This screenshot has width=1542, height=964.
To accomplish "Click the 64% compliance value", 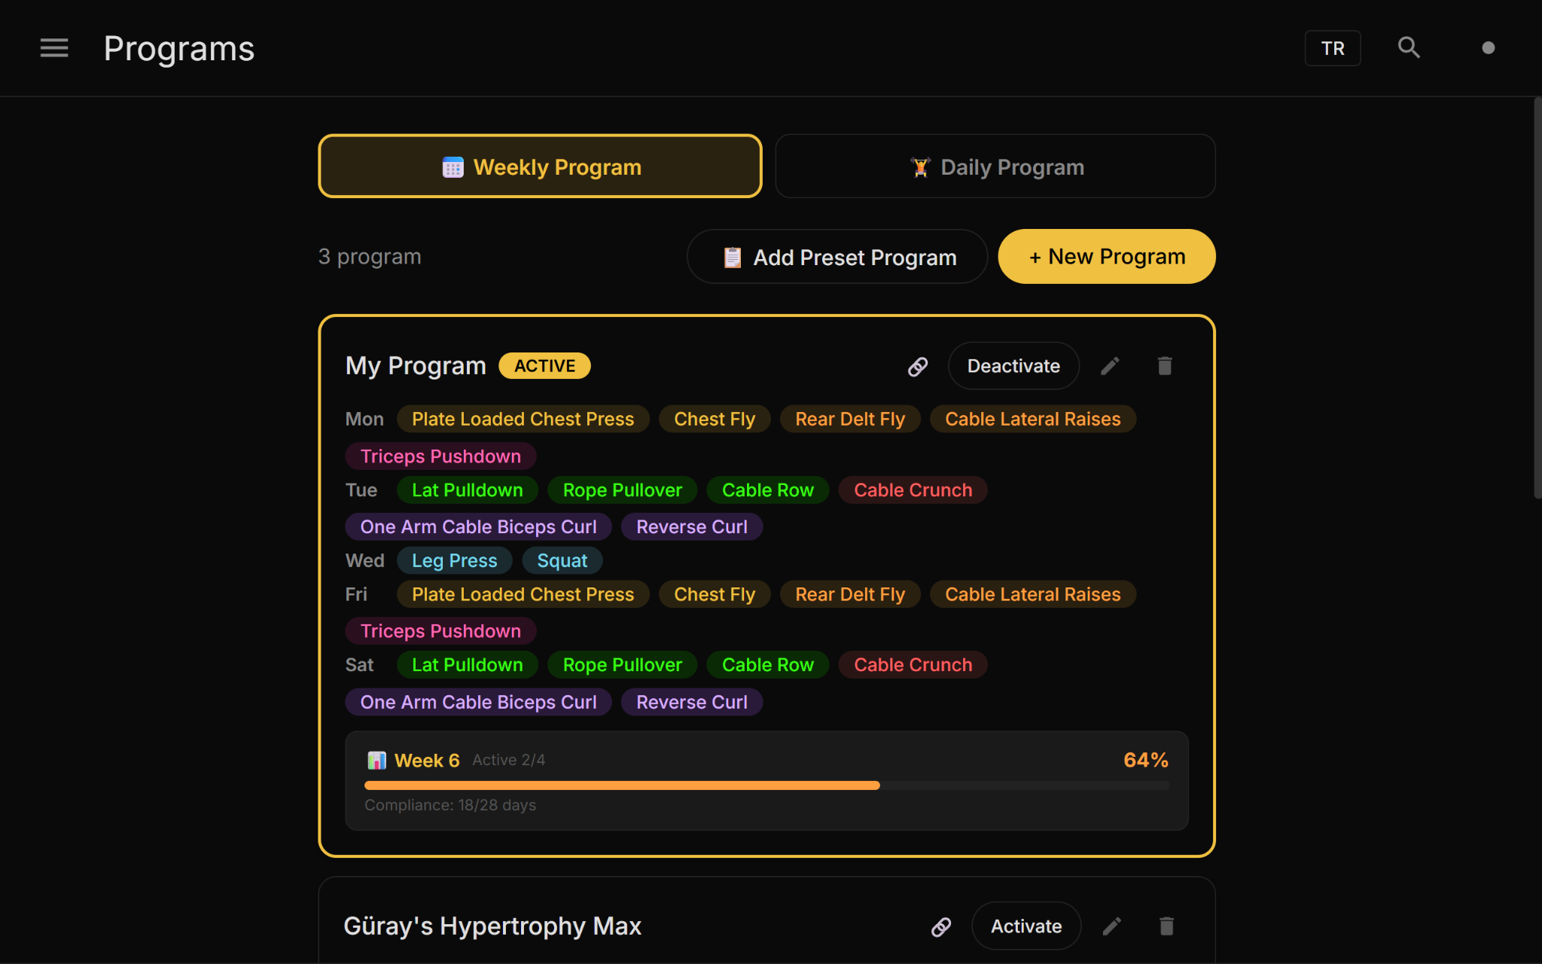I will (x=1145, y=761).
